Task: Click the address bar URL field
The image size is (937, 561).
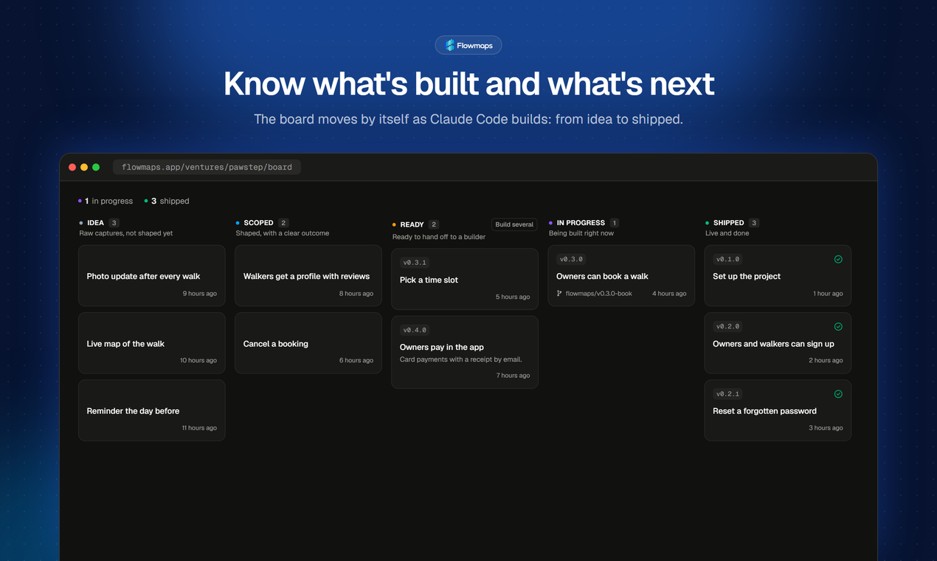Action: (207, 167)
